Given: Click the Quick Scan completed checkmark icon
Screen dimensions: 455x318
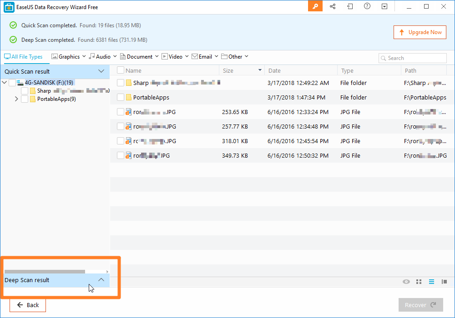Looking at the screenshot, I should click(x=13, y=25).
